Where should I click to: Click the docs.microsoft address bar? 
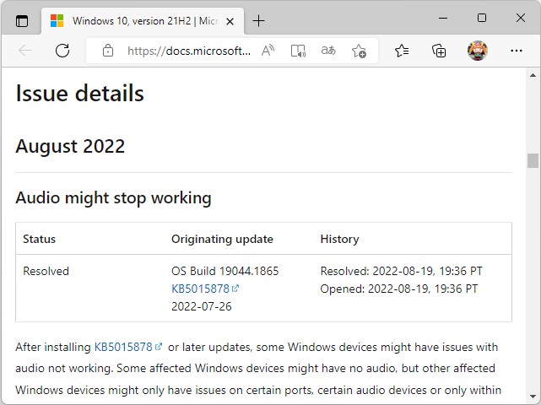188,51
